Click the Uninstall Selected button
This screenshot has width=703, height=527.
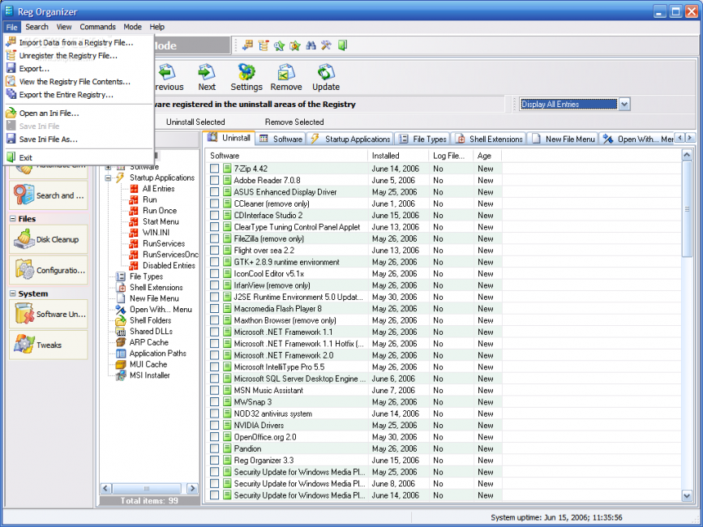[195, 122]
